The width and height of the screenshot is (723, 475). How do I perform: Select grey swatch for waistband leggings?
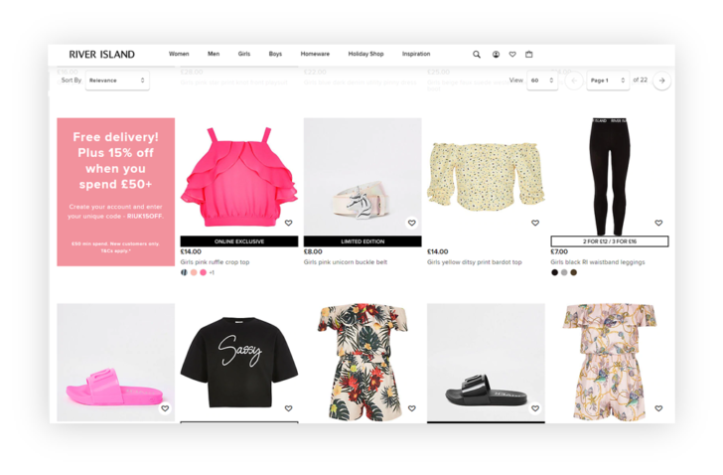pyautogui.click(x=564, y=272)
